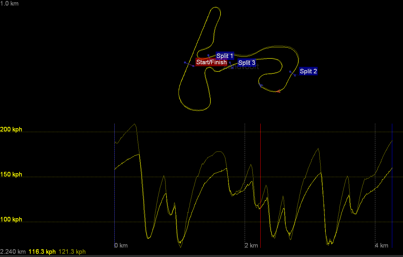
Task: Click the 200 kph axis label
Action: [x=11, y=129]
